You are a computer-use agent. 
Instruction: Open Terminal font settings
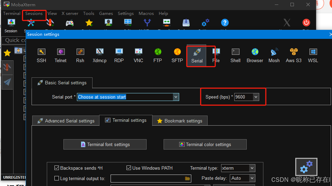pyautogui.click(x=105, y=144)
